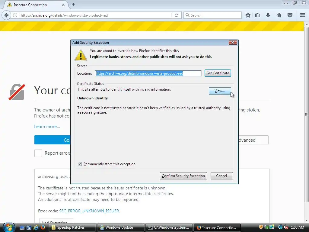This screenshot has height=232, width=309.
Task: Open the Windows Start orb
Action: 9,227
